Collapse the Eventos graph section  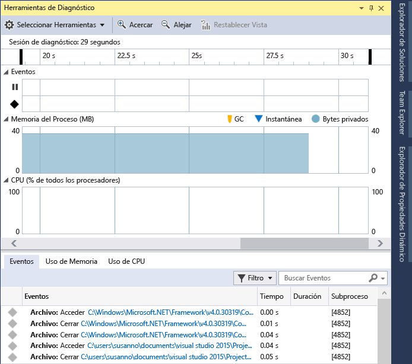(6, 72)
